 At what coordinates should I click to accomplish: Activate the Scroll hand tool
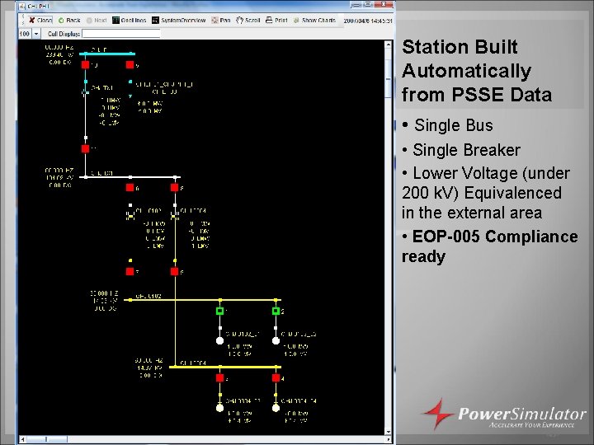tap(247, 20)
